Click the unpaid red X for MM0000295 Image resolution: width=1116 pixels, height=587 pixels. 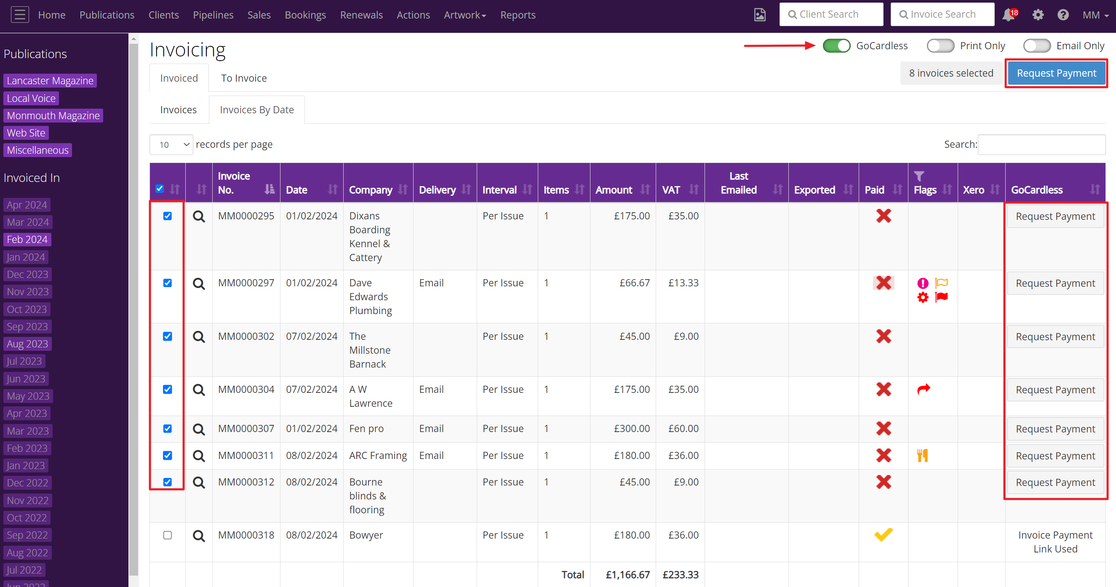coord(884,216)
